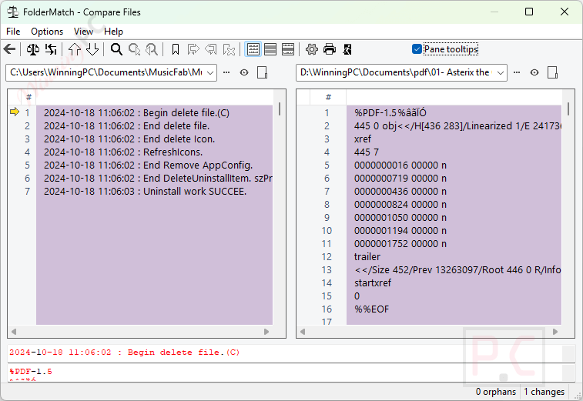Click the back arrow toolbar icon
Viewport: 583px width, 401px height.
click(x=10, y=49)
